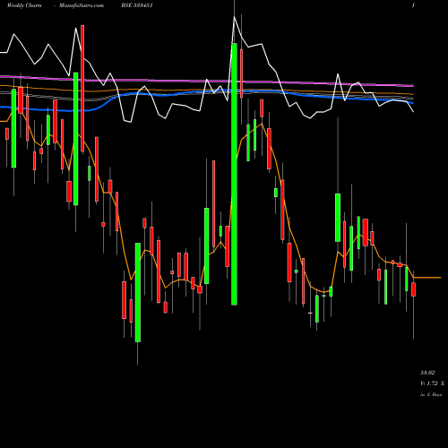Image resolution: width=448 pixels, height=448 pixels.
Task: Click the "in 2 Days" label
Action: (x=431, y=394)
